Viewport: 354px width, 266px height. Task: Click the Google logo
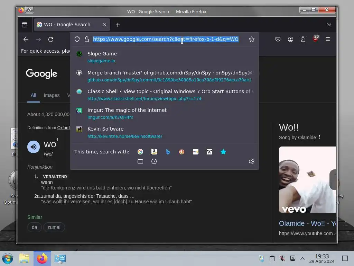click(x=41, y=74)
